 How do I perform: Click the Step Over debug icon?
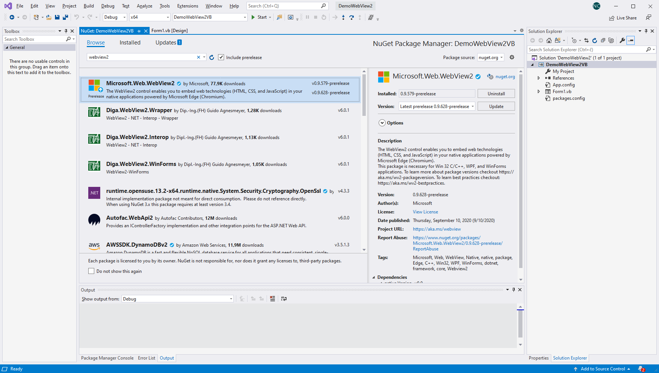[x=352, y=17]
